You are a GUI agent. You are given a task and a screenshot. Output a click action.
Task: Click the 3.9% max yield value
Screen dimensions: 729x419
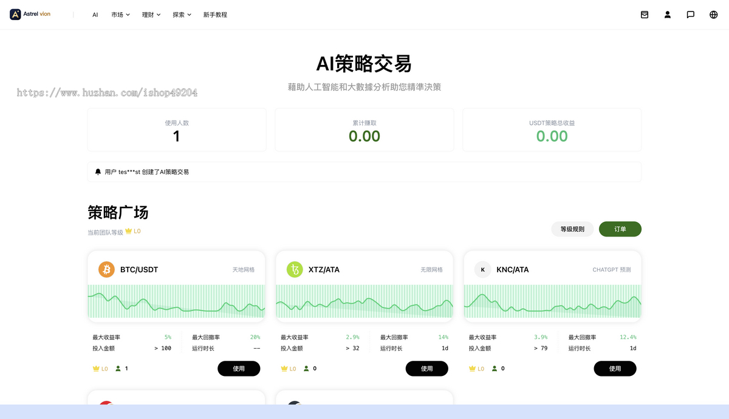point(541,337)
